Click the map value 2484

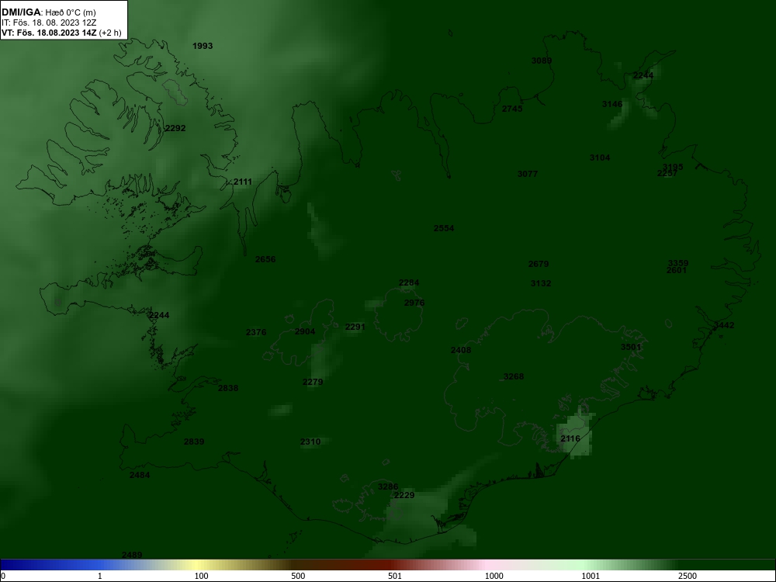pos(140,475)
